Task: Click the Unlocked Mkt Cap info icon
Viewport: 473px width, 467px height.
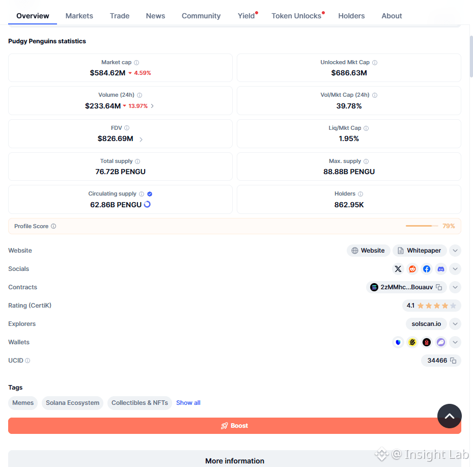Action: pyautogui.click(x=375, y=63)
